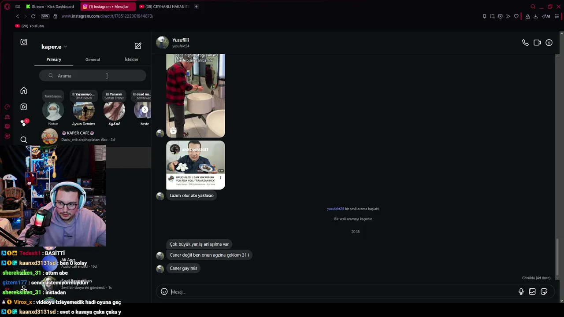Switch to Stream - Kick Dashboard tab
Screen dimensions: 564x317
coord(51,7)
